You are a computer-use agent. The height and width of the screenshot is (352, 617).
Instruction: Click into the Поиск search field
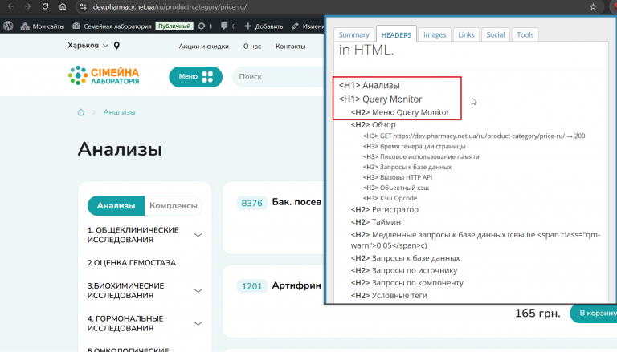point(278,77)
